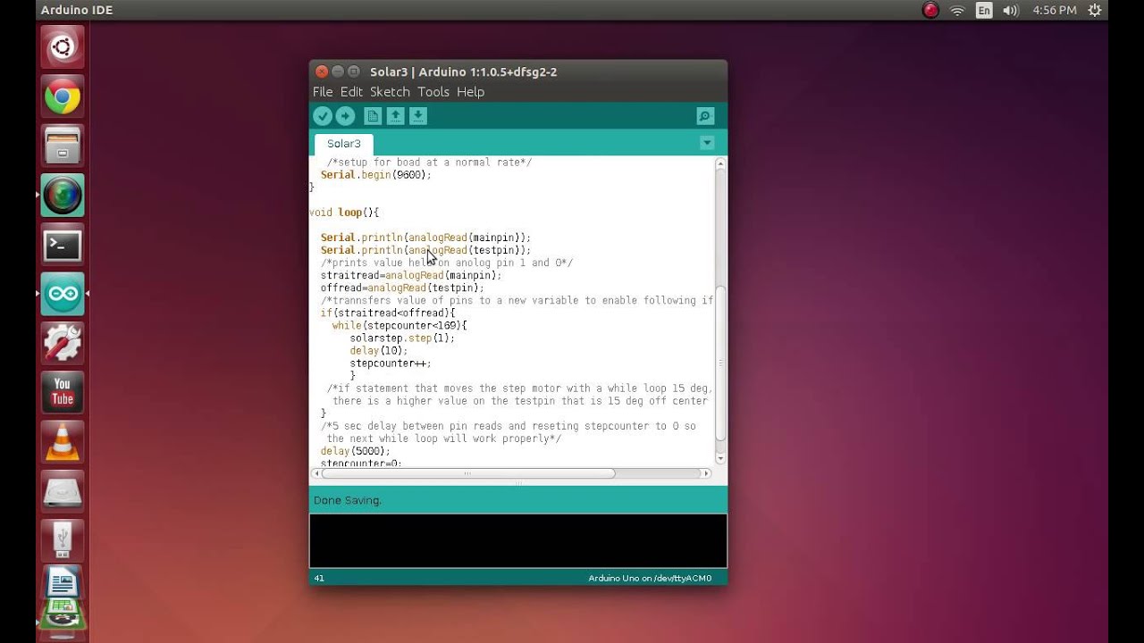Click the red recording indicator in top panel
Image resolution: width=1144 pixels, height=643 pixels.
coord(930,11)
